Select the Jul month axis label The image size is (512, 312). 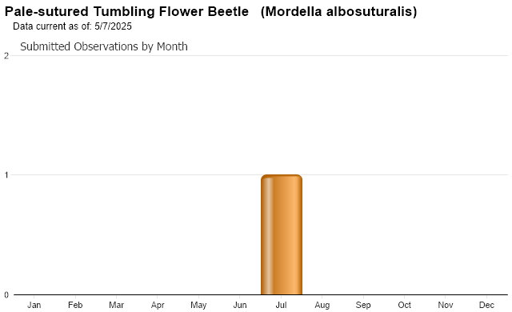281,305
